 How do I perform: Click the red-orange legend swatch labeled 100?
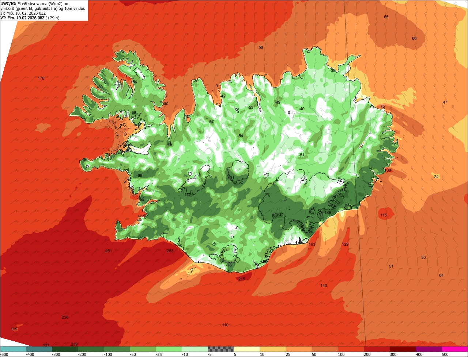(x=351, y=349)
